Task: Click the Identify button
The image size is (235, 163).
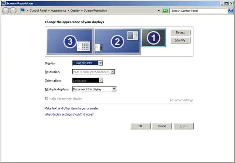Action: [181, 40]
